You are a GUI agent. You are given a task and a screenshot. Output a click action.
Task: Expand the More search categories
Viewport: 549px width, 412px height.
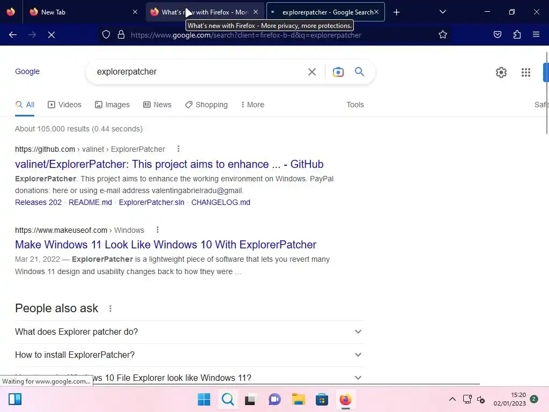tap(253, 105)
